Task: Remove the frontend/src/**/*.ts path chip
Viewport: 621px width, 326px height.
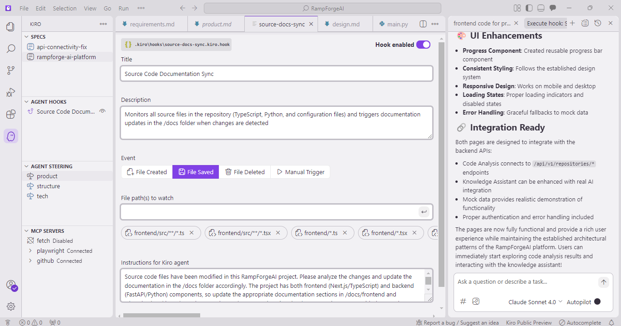Action: [x=192, y=233]
